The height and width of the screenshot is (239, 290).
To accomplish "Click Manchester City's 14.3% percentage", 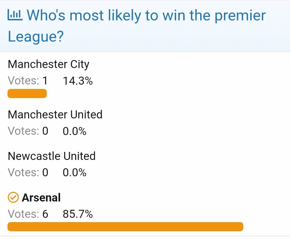I will [78, 81].
